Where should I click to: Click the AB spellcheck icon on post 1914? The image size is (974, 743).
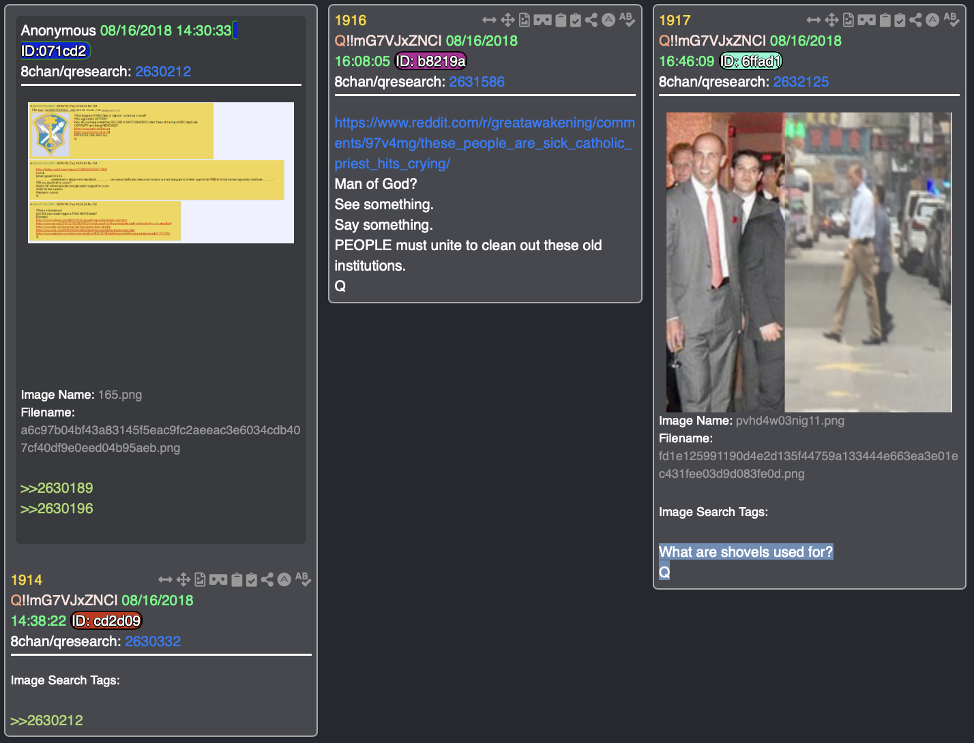tap(303, 579)
